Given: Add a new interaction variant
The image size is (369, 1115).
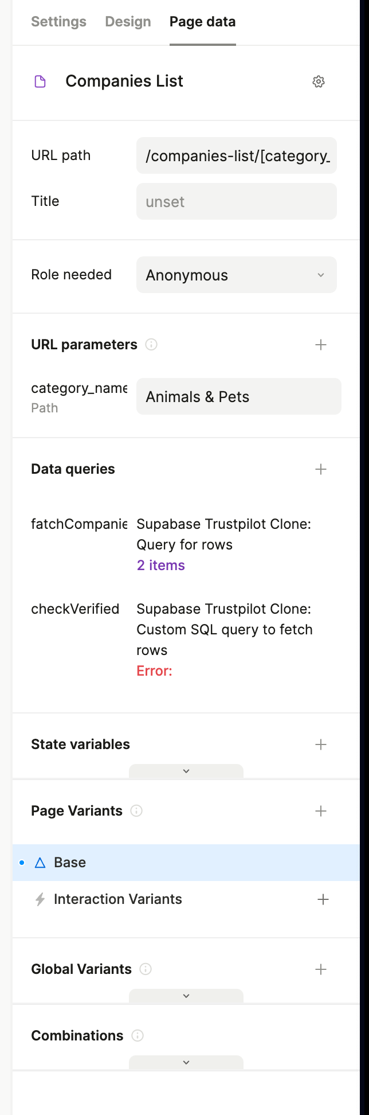Looking at the screenshot, I should pyautogui.click(x=323, y=899).
